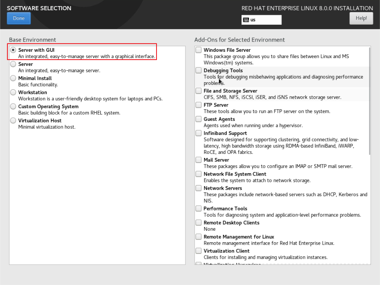Enable Remote Desktop Clients add-on

(x=198, y=222)
